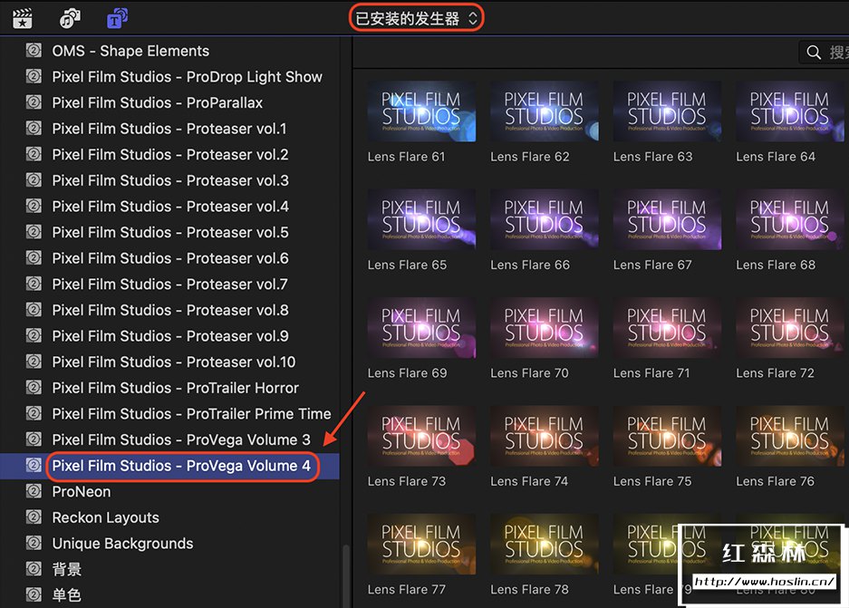849x608 pixels.
Task: Click the category icon beside Proteaser vol.2
Action: click(34, 154)
